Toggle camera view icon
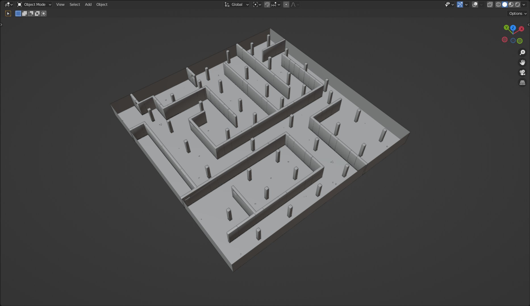This screenshot has height=306, width=530. coord(522,73)
